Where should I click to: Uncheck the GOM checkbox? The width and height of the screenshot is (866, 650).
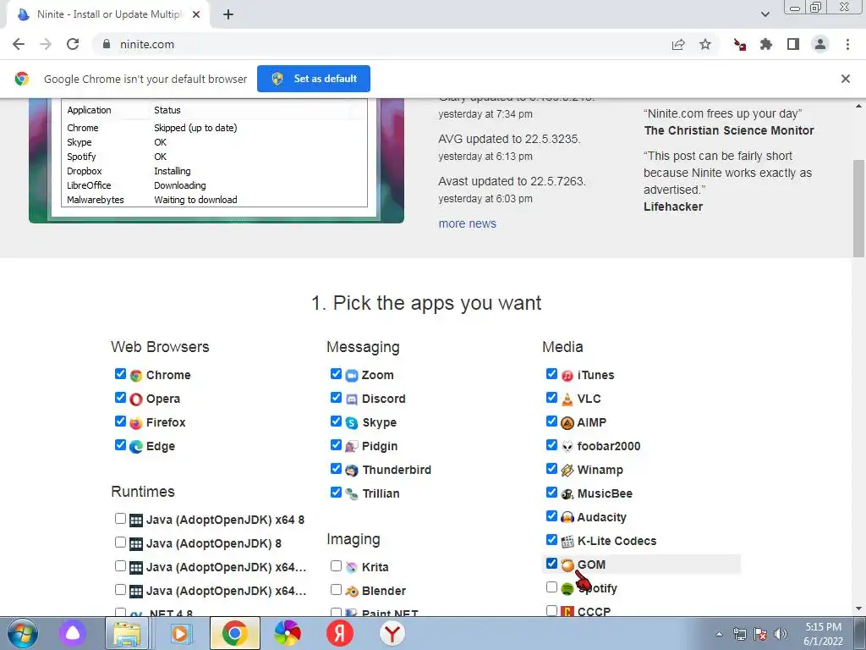pos(551,564)
